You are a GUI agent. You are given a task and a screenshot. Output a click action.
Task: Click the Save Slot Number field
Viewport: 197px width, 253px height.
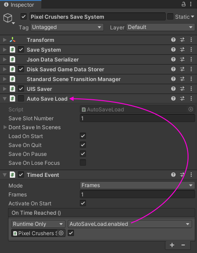tap(137, 118)
